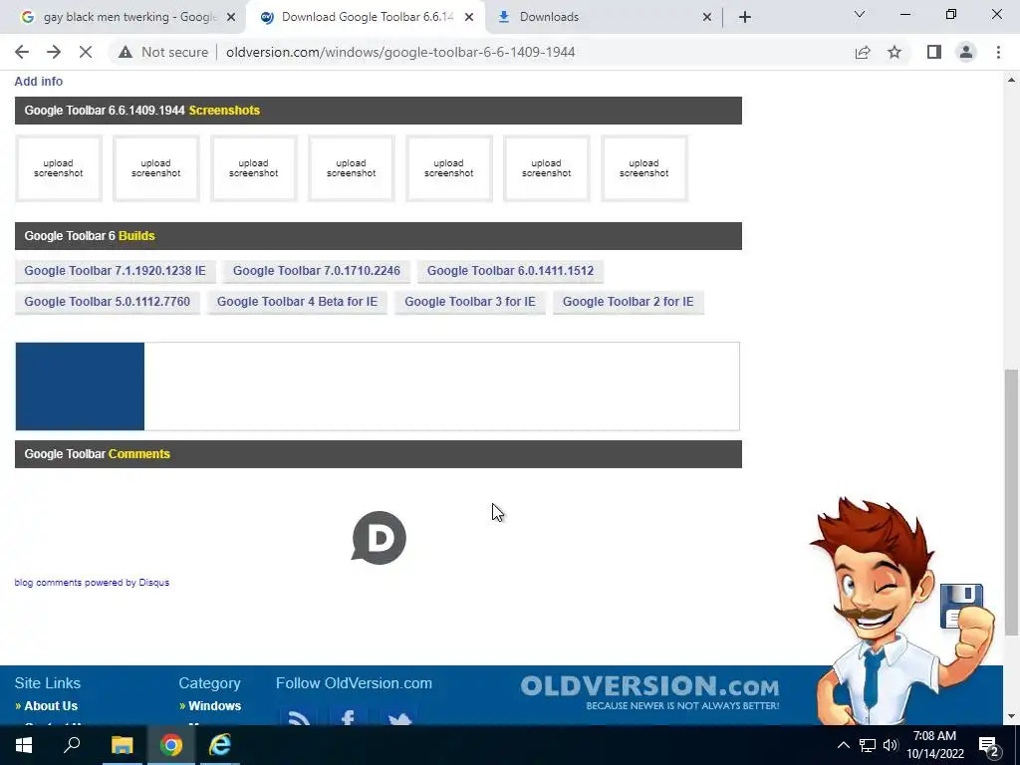Screen dimensions: 1020x765
Task: Open the tab search dropdown
Action: (860, 14)
